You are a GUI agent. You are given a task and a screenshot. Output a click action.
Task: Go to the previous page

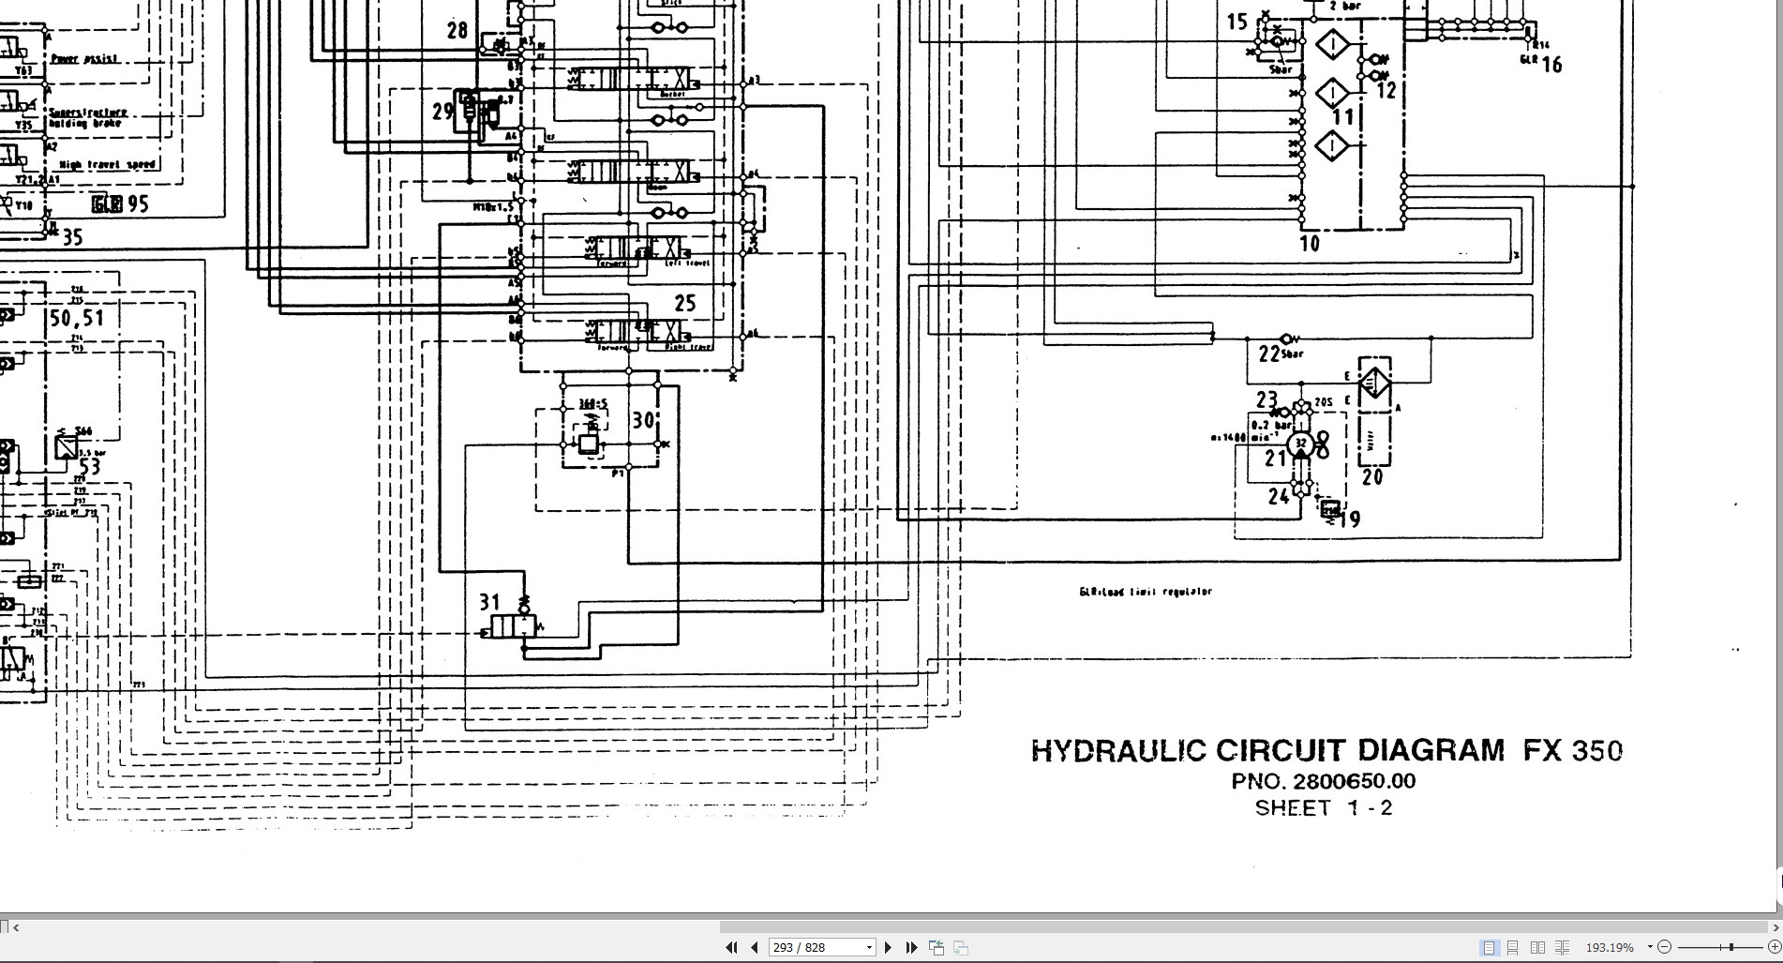coord(755,947)
